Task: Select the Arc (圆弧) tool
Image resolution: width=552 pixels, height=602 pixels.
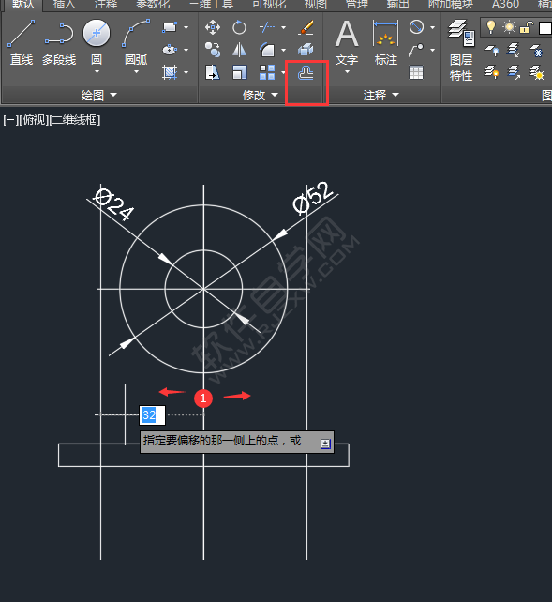Action: (x=136, y=42)
